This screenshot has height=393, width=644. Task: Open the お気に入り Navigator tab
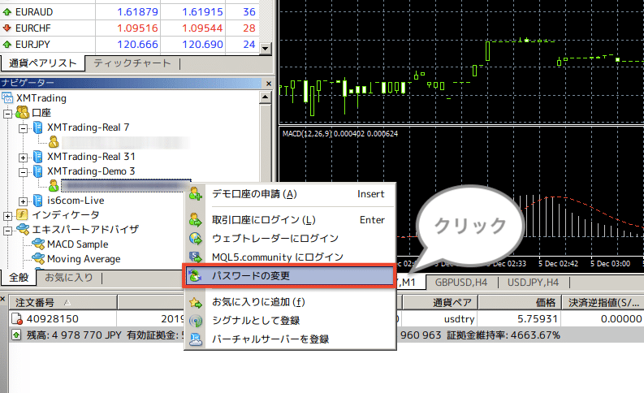pos(69,278)
